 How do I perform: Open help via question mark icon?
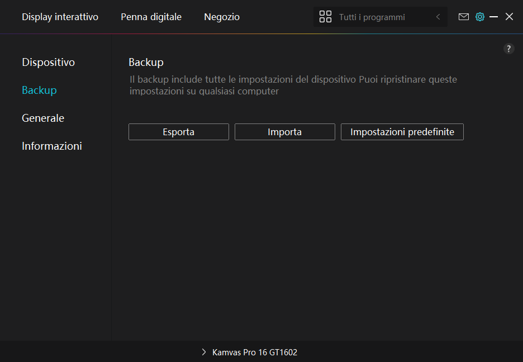(x=508, y=49)
